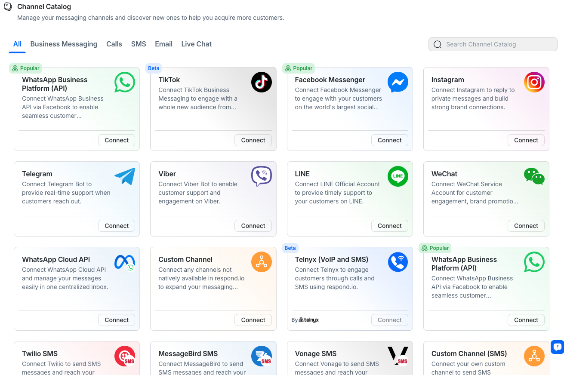This screenshot has width=564, height=375.
Task: Click the Vonage SMS icon
Action: pos(398,356)
